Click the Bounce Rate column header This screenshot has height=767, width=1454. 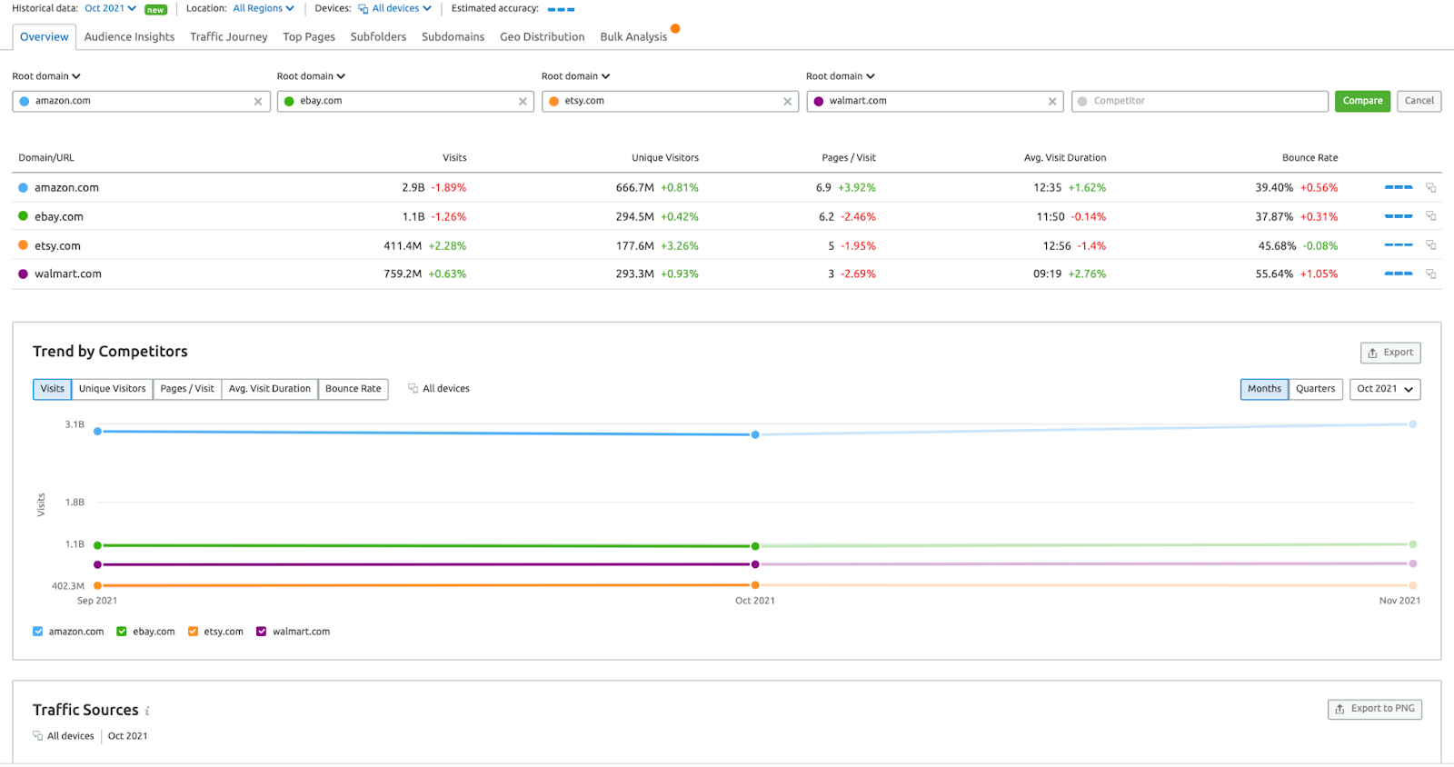[x=1310, y=158]
